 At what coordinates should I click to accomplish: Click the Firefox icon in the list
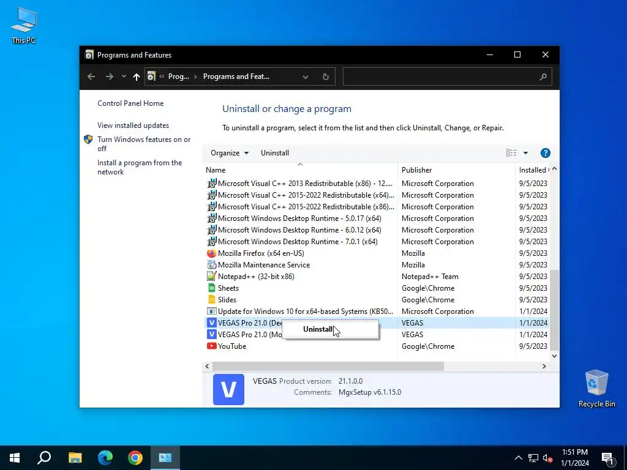pyautogui.click(x=211, y=253)
